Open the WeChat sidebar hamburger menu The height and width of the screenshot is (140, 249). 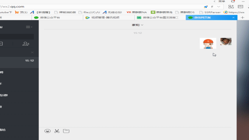29,27
